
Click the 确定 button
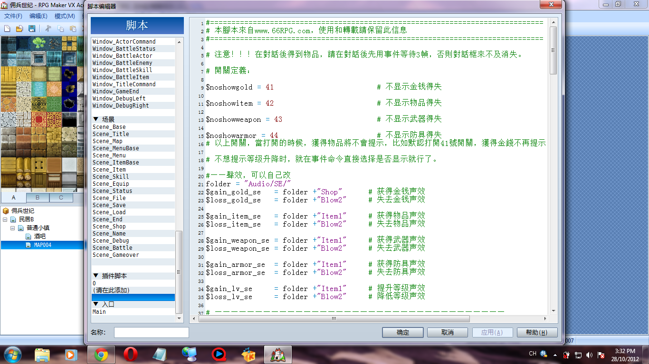click(402, 332)
